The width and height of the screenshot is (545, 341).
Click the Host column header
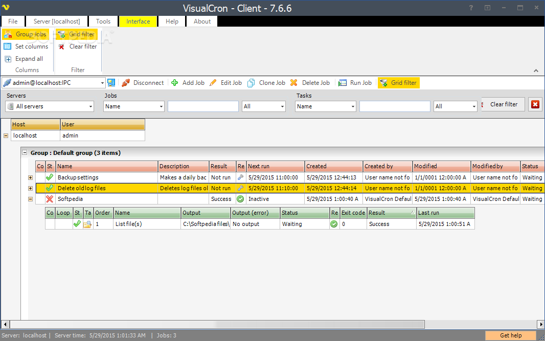35,124
